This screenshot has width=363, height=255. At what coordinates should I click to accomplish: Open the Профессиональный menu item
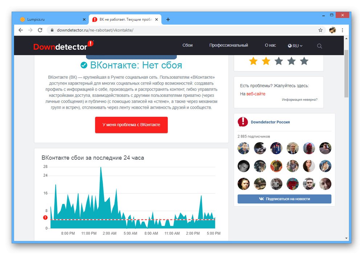(229, 45)
